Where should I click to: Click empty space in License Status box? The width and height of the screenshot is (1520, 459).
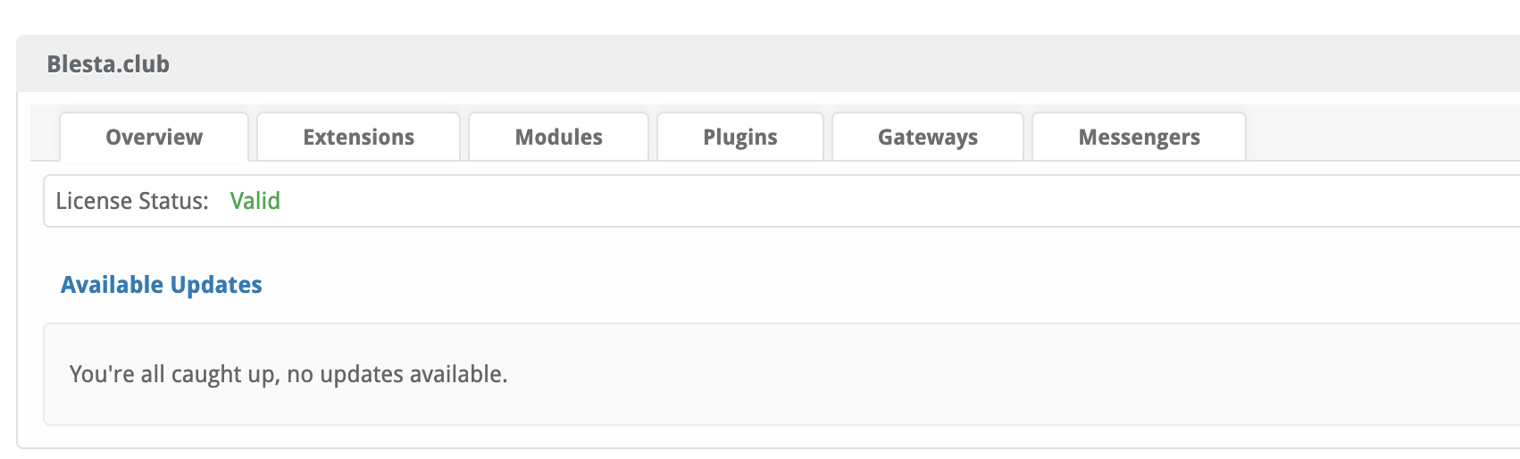804,201
